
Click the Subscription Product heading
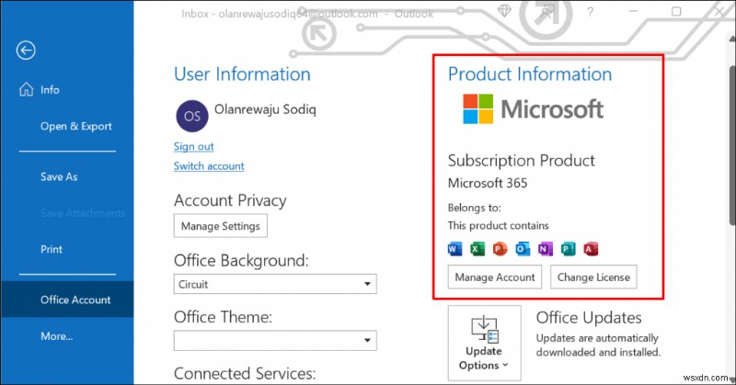(x=521, y=161)
